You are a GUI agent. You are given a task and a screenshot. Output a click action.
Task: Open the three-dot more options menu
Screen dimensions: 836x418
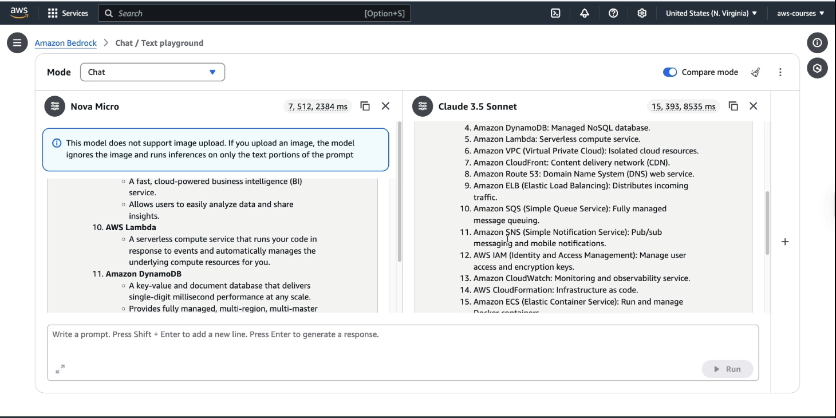pyautogui.click(x=780, y=72)
